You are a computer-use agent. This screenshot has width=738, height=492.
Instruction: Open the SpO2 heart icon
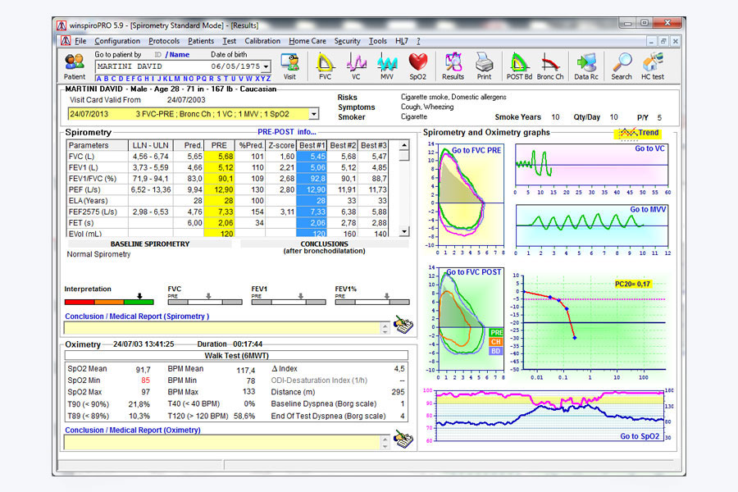coord(417,61)
